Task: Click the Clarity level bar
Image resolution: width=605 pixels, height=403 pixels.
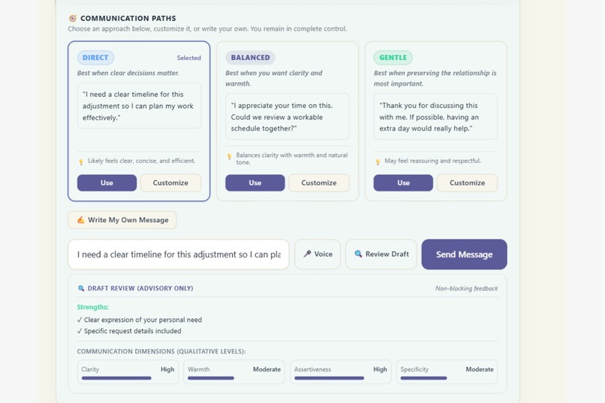Action: click(x=116, y=378)
